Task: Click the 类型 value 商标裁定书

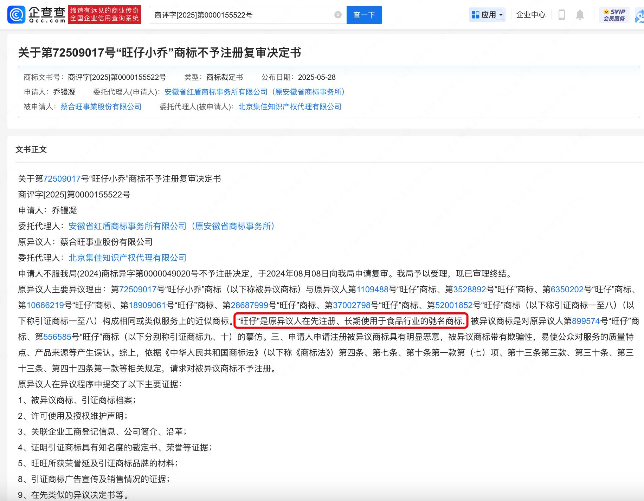Action: (225, 77)
